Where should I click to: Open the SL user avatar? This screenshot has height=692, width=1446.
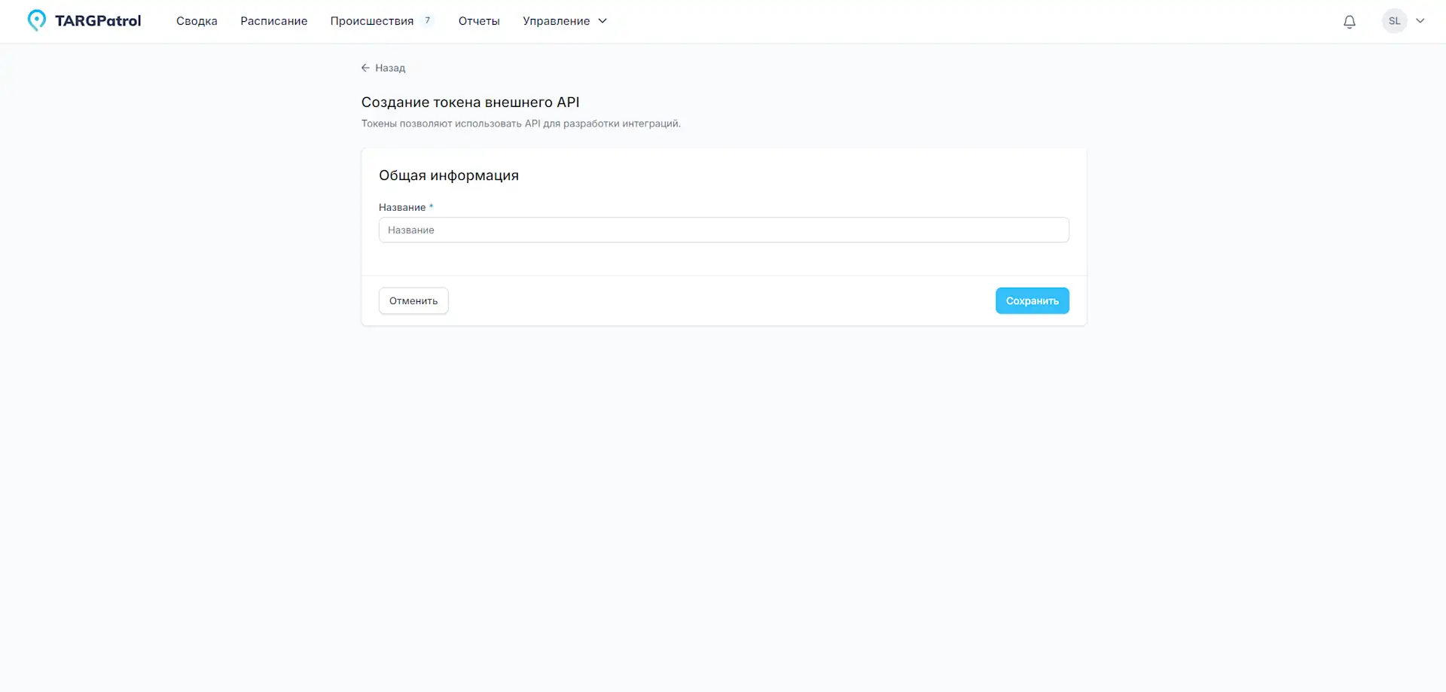pos(1395,21)
